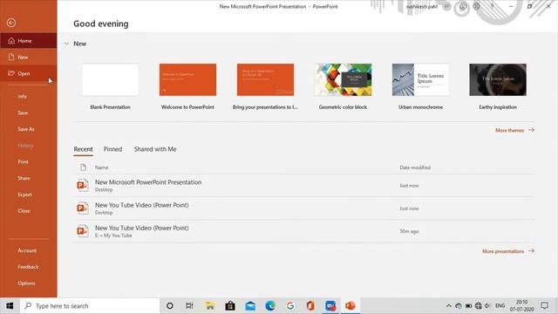Click the taskbar search box
Image resolution: width=558 pixels, height=314 pixels.
click(x=90, y=306)
